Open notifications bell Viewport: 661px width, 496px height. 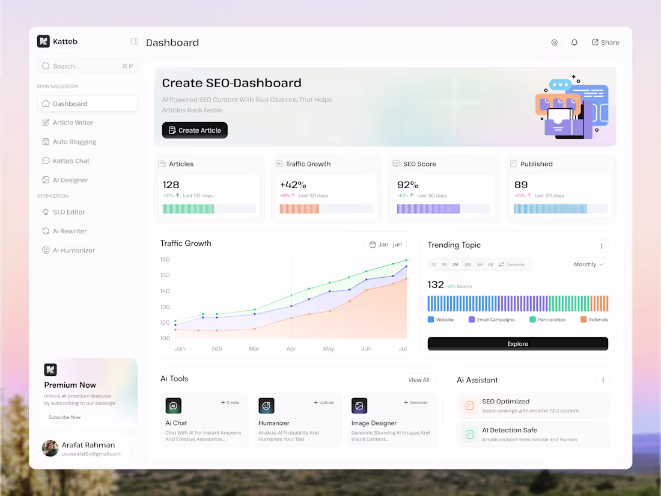point(574,43)
